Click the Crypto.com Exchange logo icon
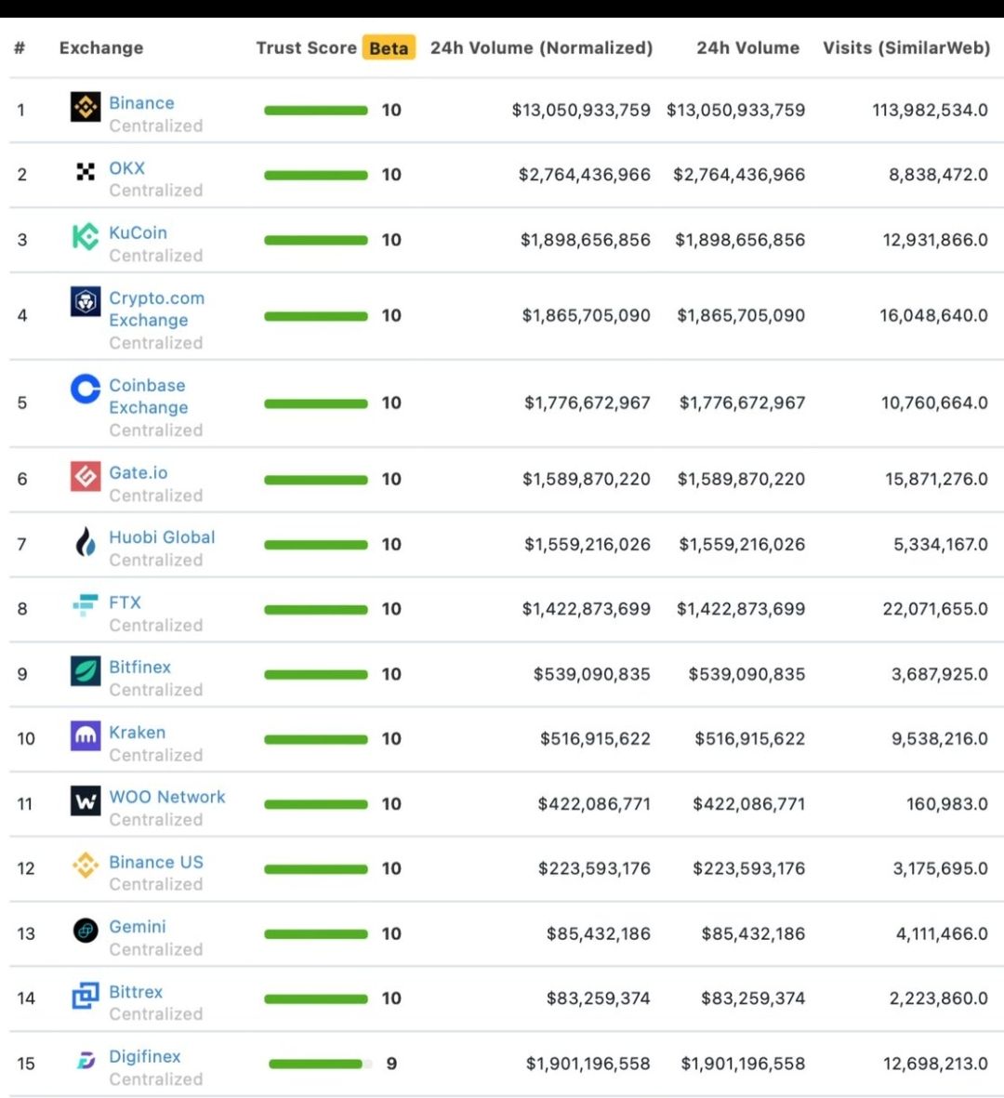Screen dimensions: 1004x1098 point(86,302)
